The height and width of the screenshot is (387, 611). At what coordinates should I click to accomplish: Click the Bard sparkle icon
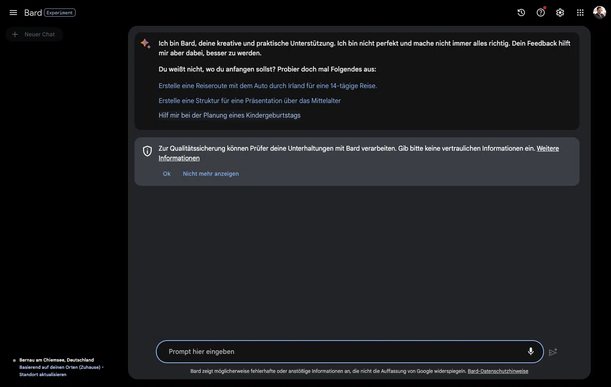[145, 44]
